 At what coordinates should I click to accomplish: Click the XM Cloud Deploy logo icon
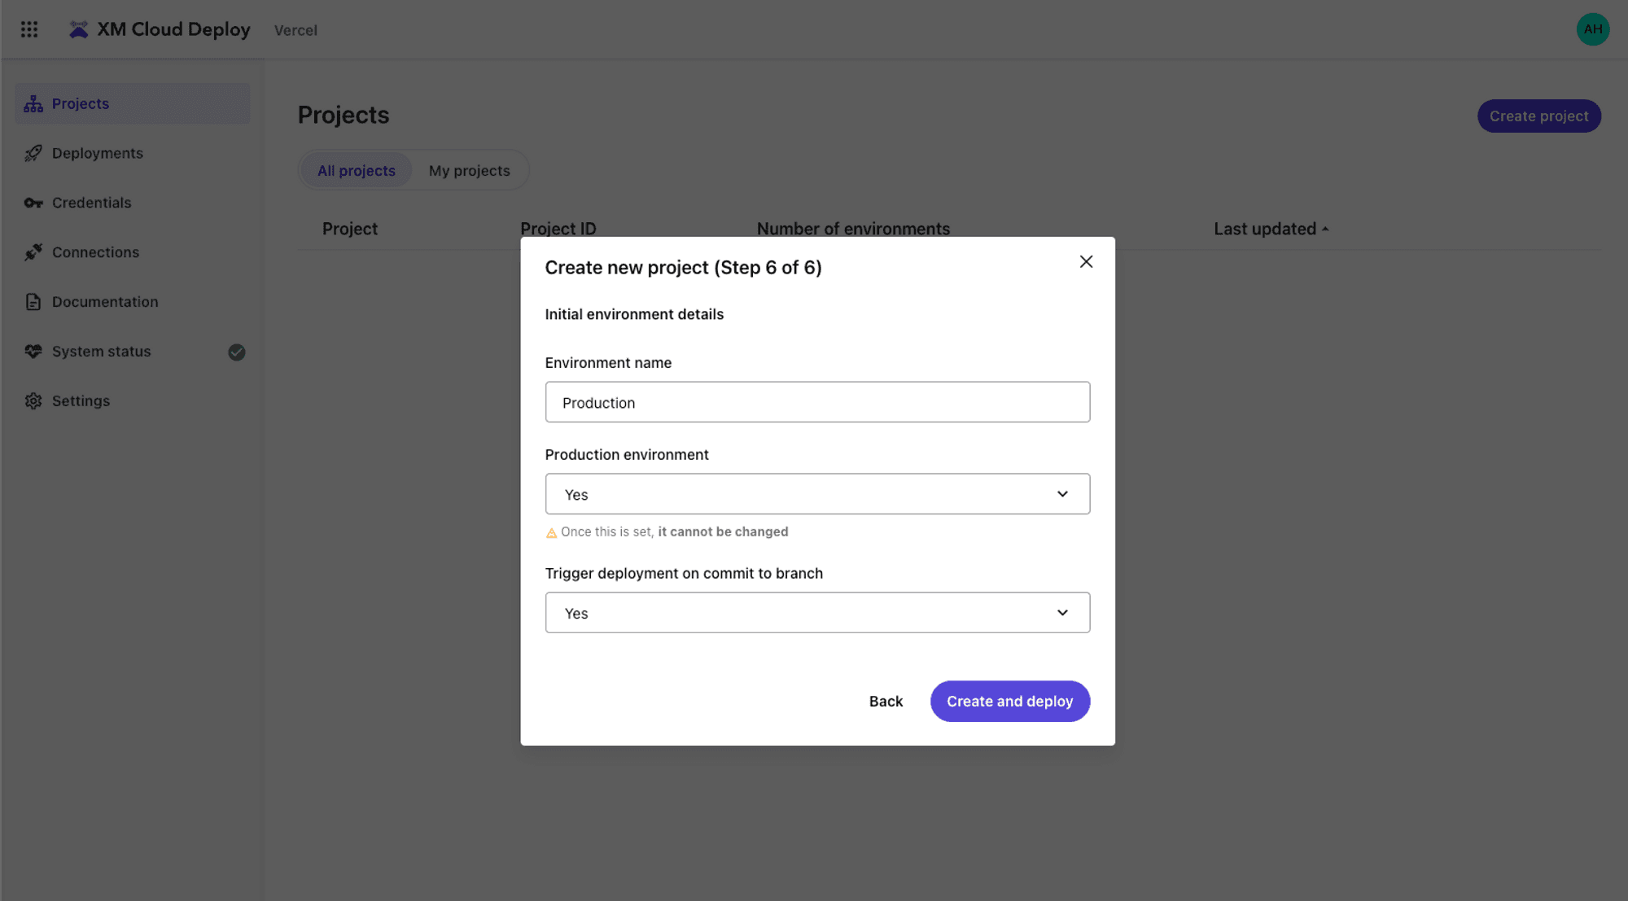78,29
